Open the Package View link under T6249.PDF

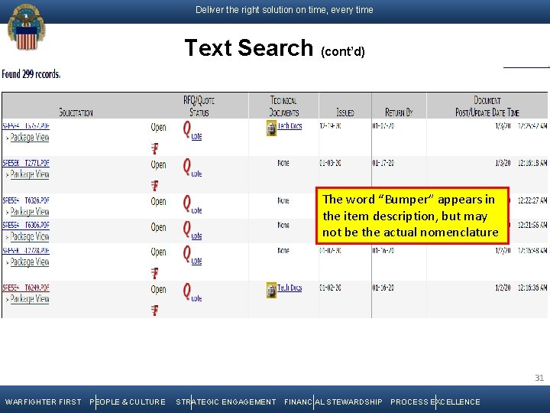[30, 299]
